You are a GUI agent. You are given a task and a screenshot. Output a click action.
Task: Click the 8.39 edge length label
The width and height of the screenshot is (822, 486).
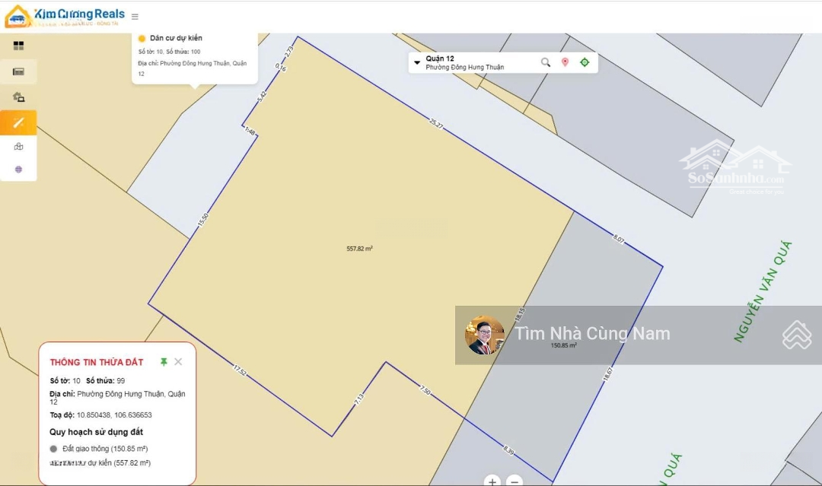point(508,449)
